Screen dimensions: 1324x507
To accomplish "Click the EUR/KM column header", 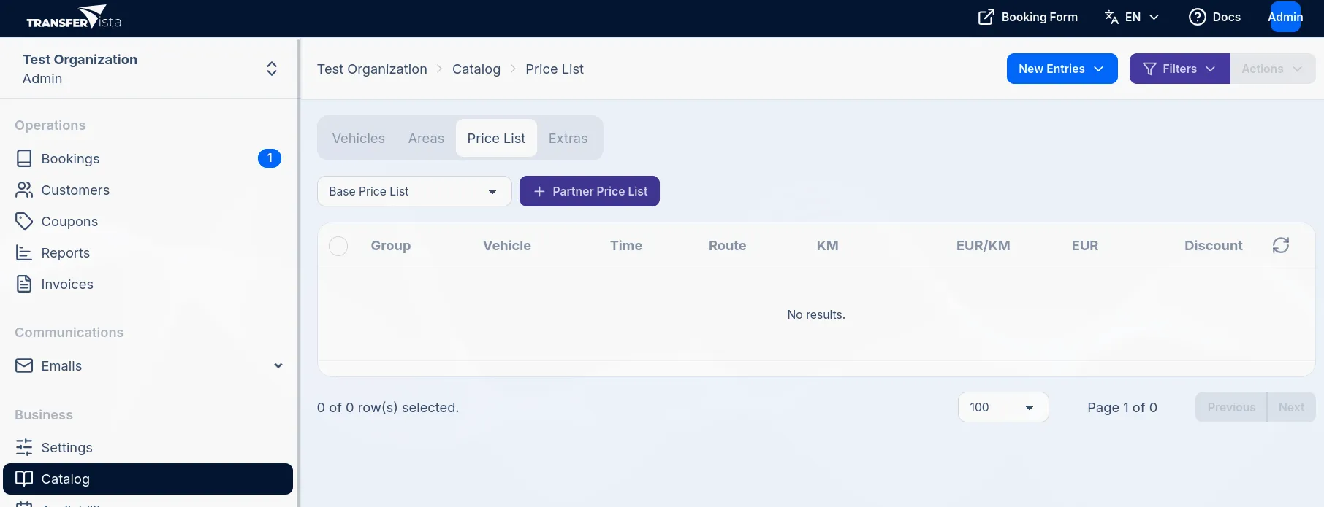I will coord(984,246).
